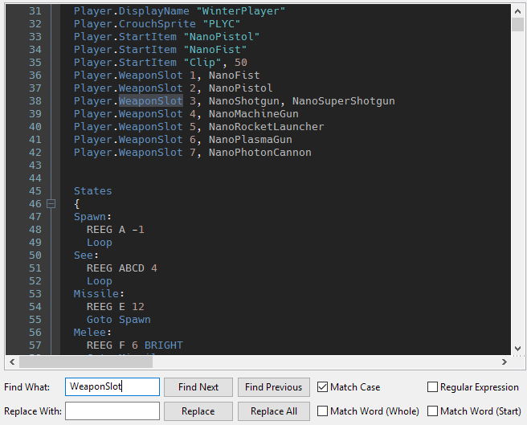The image size is (527, 425).
Task: Click line number 45 in gutter
Action: tap(35, 191)
